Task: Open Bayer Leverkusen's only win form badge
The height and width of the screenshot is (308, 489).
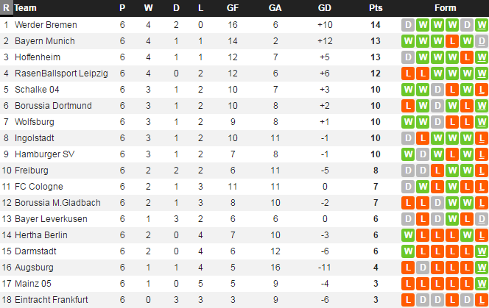Action: 451,218
